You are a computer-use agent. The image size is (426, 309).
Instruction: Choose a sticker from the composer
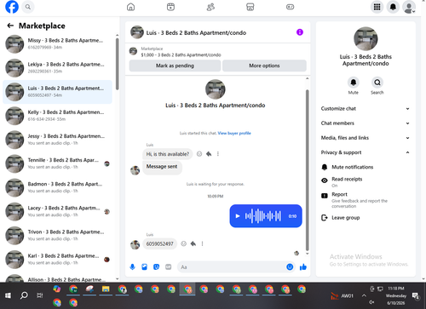click(x=156, y=267)
